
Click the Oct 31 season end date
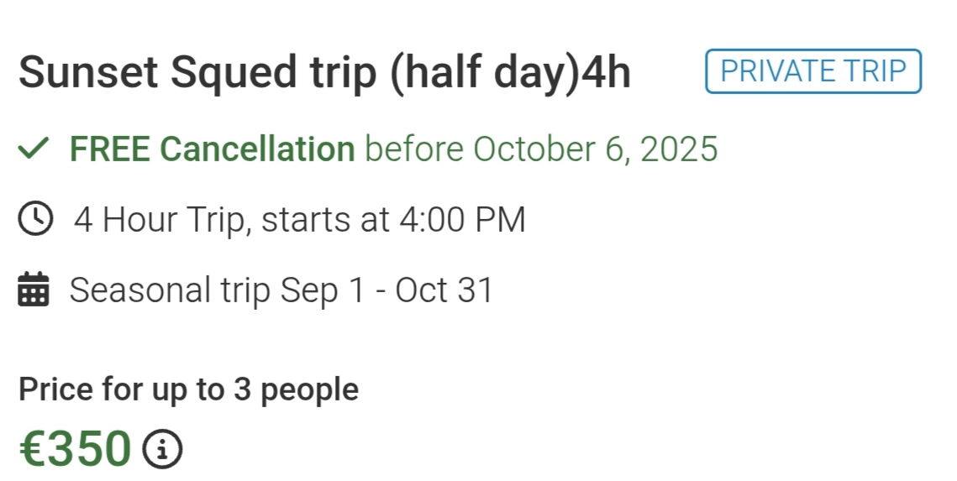pyautogui.click(x=444, y=290)
